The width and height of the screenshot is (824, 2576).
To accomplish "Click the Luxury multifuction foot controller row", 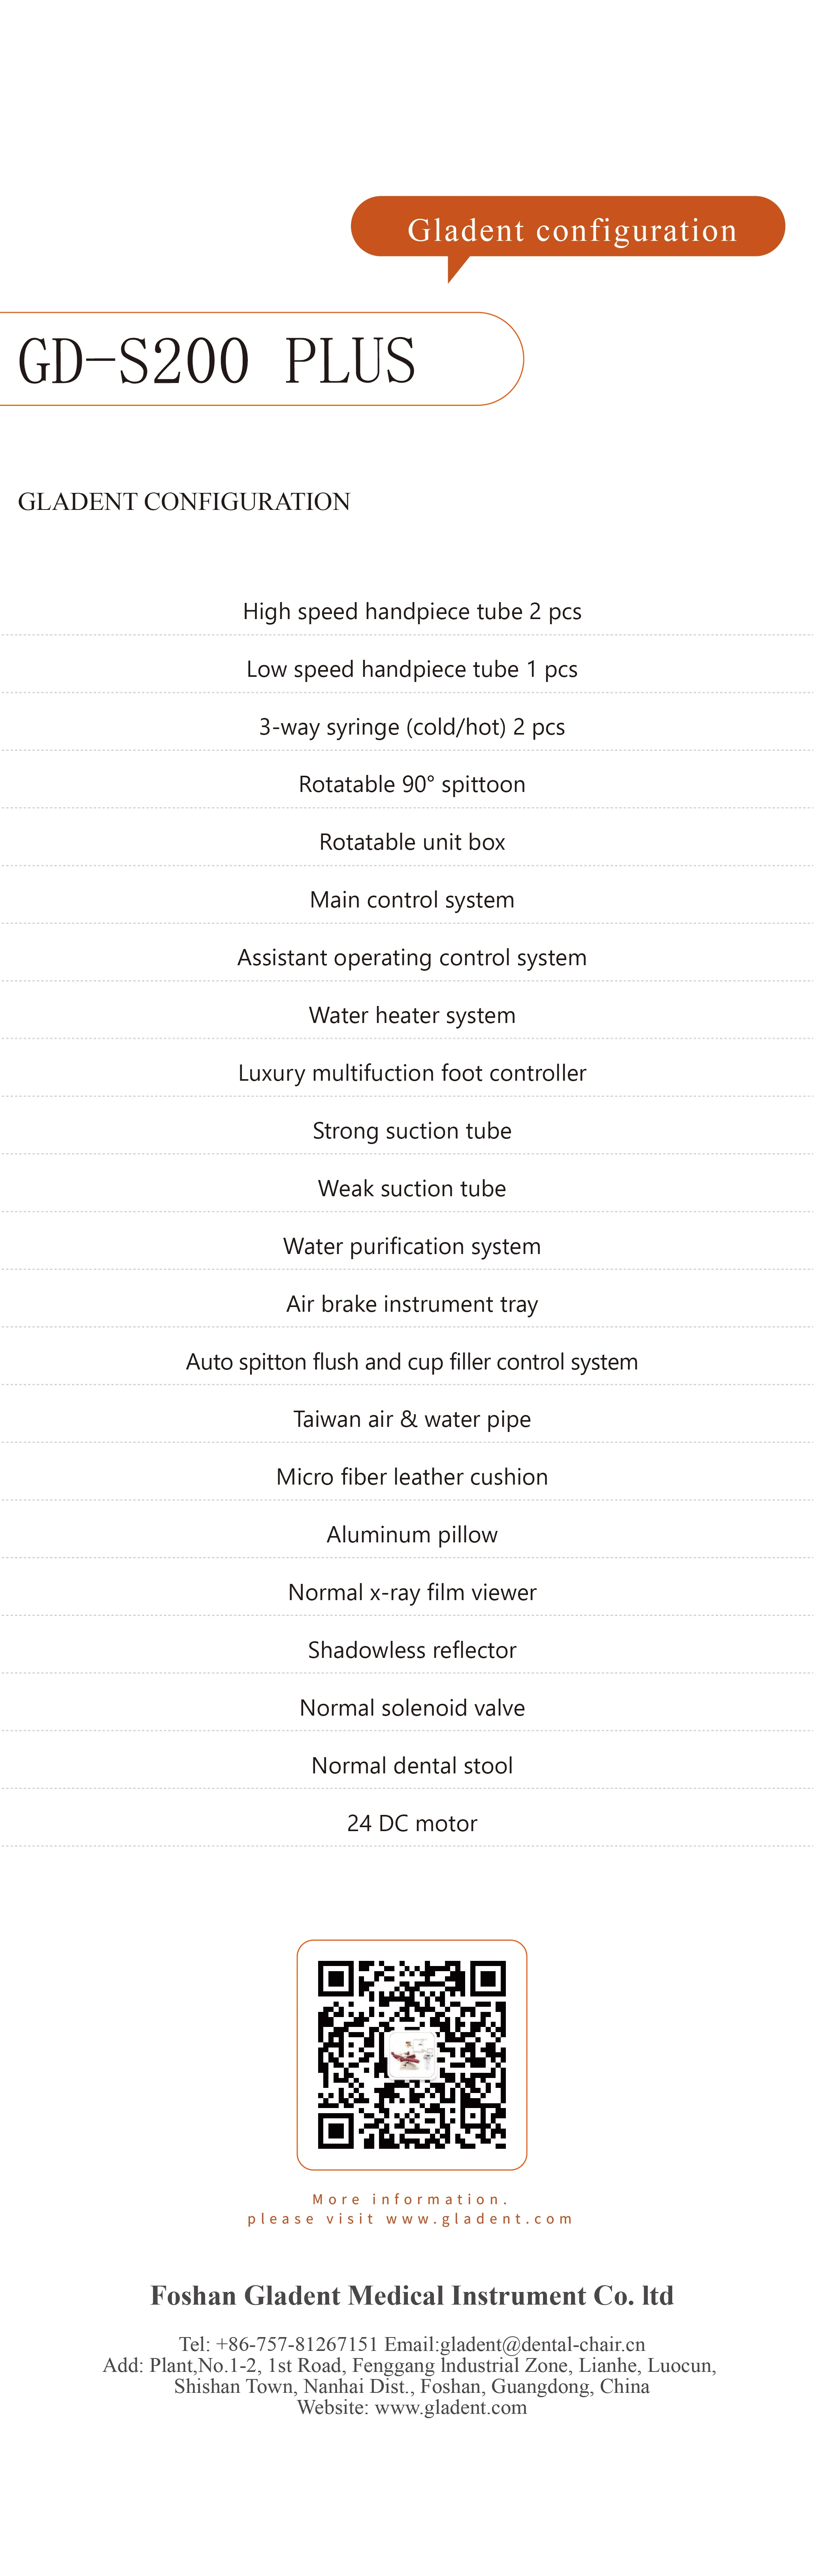I will (x=411, y=1073).
